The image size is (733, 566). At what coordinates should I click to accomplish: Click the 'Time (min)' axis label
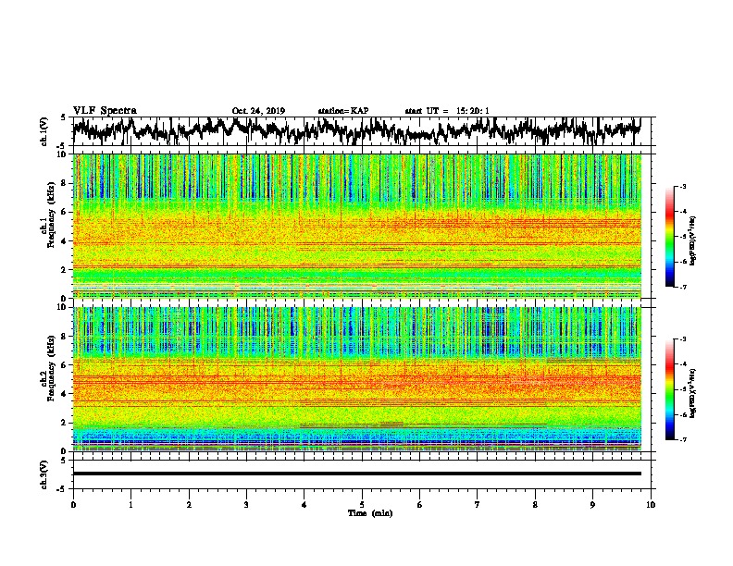(x=370, y=513)
